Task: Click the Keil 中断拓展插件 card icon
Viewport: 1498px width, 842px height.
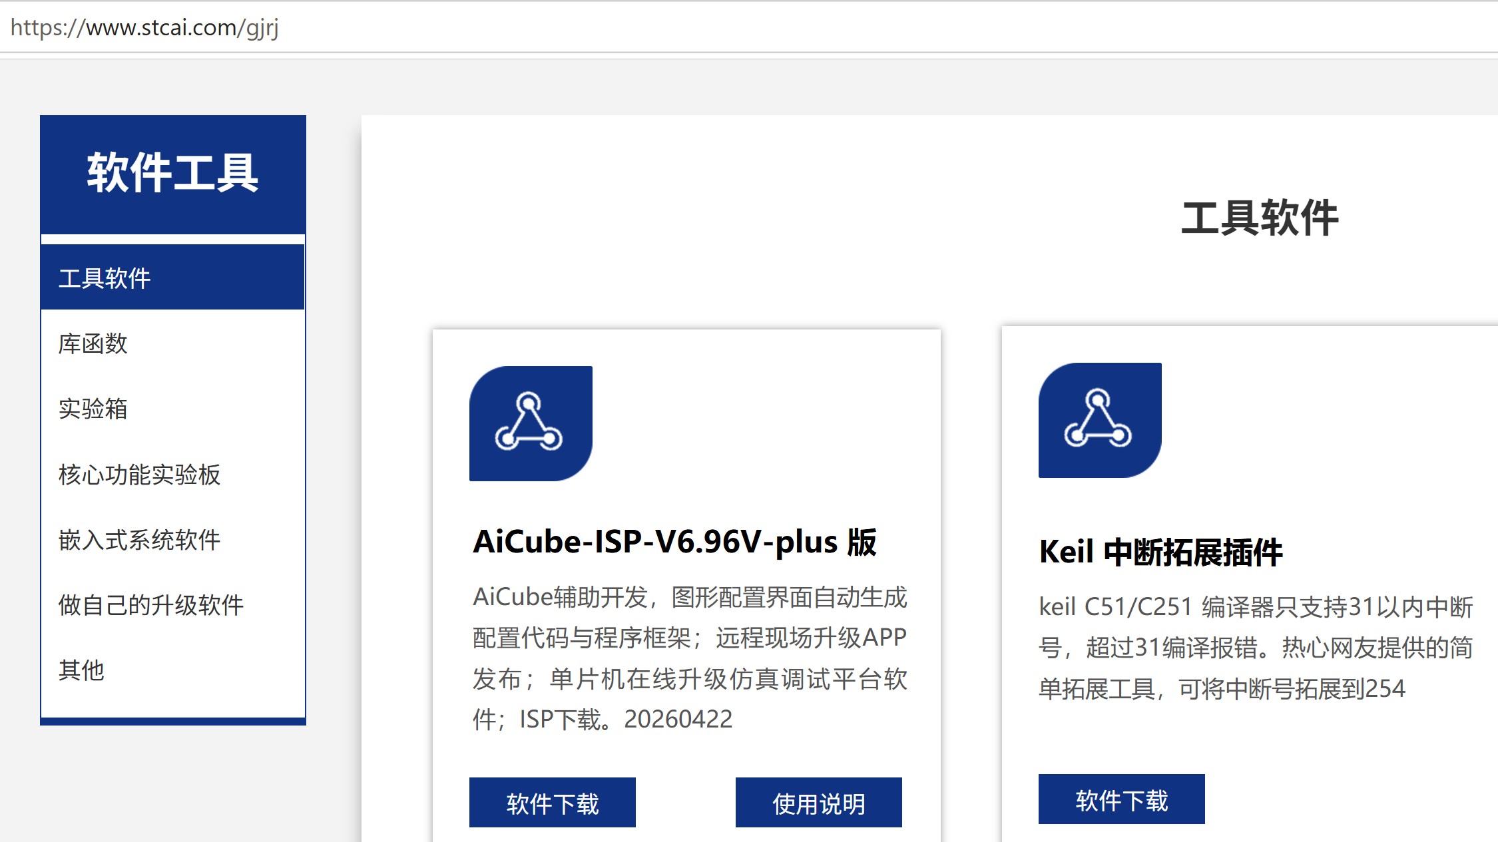Action: tap(1100, 420)
